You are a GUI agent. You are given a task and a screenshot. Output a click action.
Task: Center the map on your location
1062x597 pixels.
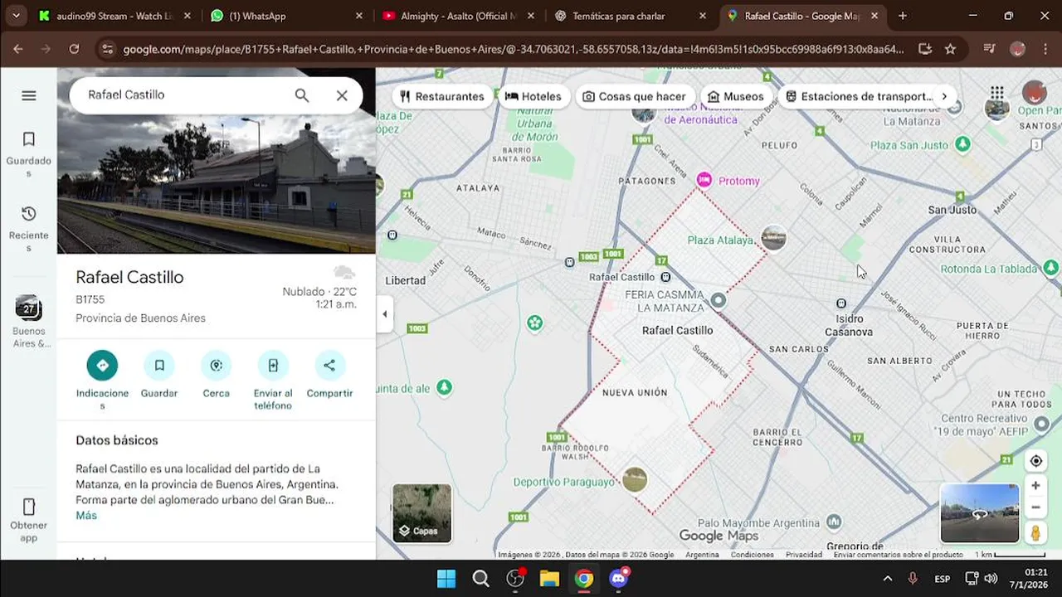pyautogui.click(x=1035, y=461)
